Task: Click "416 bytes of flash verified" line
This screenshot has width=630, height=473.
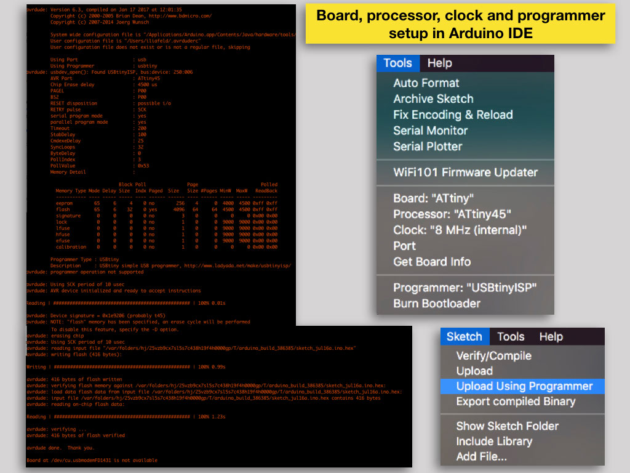Action: click(x=76, y=435)
